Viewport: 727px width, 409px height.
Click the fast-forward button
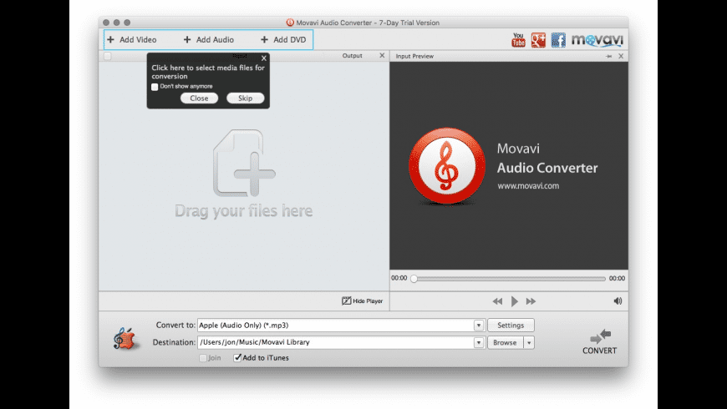531,301
